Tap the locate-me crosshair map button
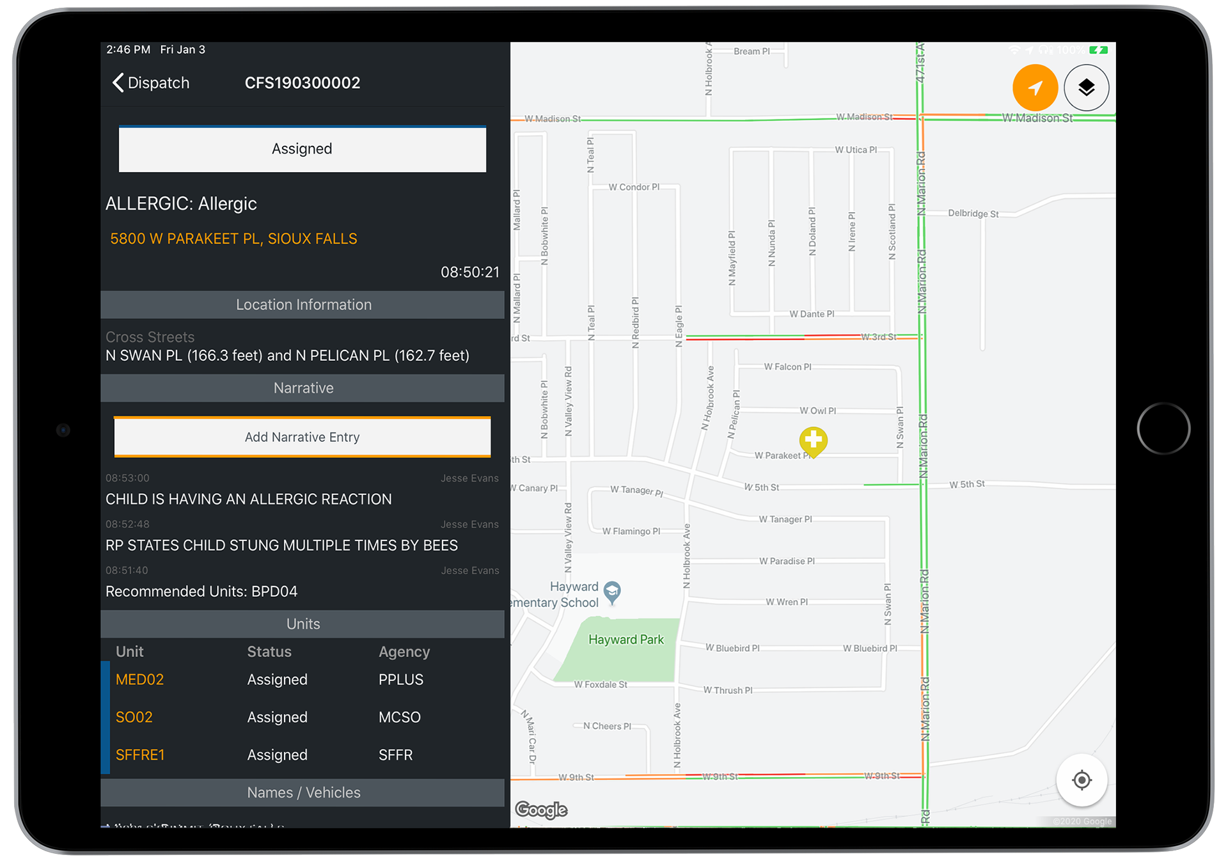The image size is (1228, 864). [x=1081, y=780]
